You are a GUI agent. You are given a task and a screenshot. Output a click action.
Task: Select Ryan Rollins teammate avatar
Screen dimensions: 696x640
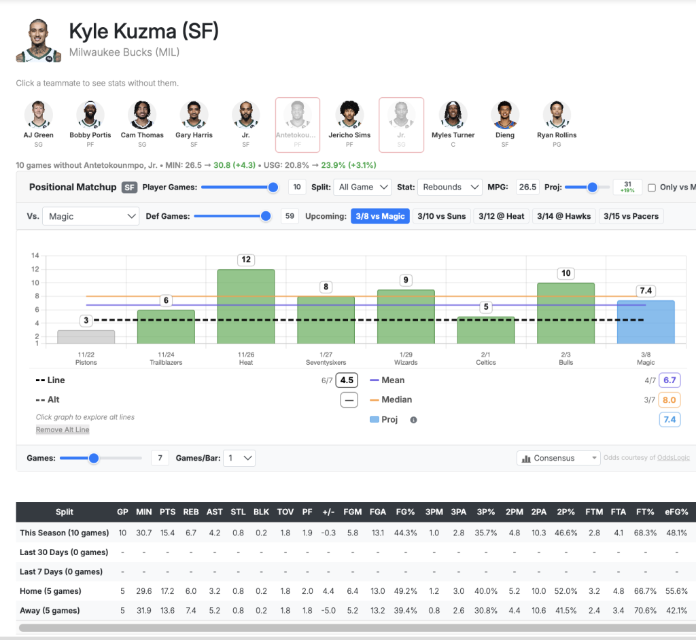pos(557,115)
